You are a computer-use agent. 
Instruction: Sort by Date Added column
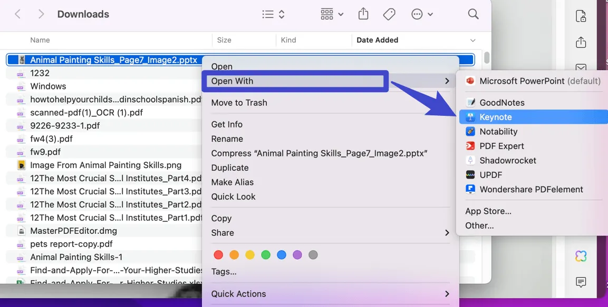tap(377, 40)
